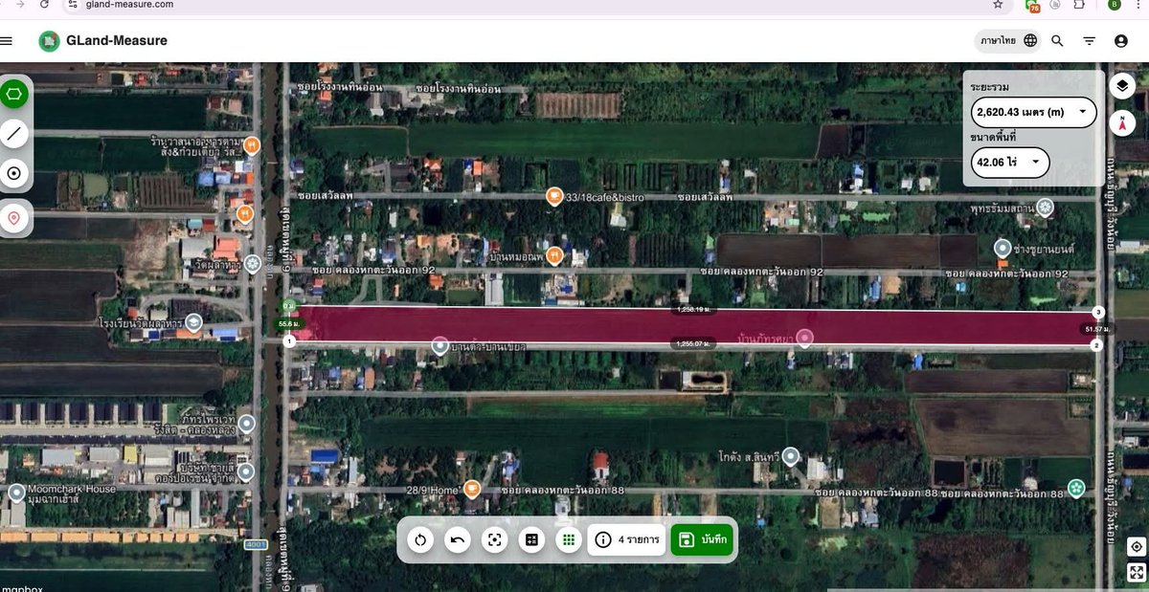Screen dimensions: 1149x592
Task: Select the polygon area measure tool
Action: click(x=14, y=94)
